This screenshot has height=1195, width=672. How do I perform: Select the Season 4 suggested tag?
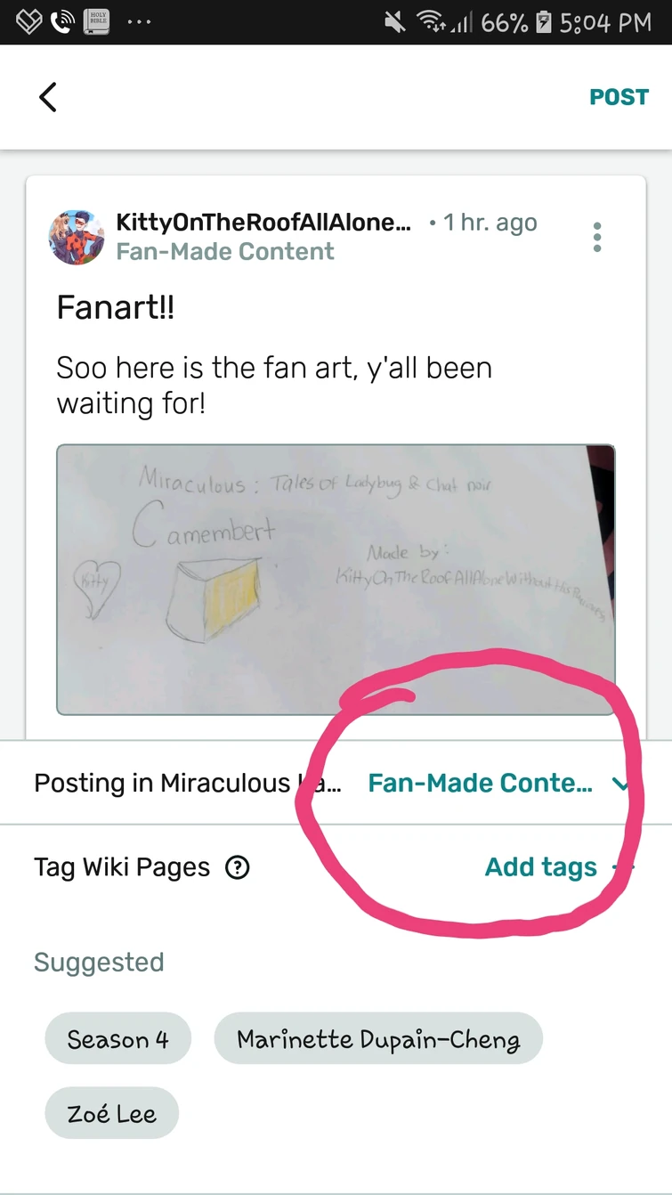(x=117, y=1038)
